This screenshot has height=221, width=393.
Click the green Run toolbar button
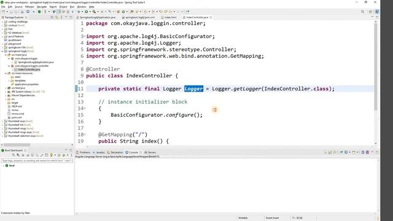(86, 12)
